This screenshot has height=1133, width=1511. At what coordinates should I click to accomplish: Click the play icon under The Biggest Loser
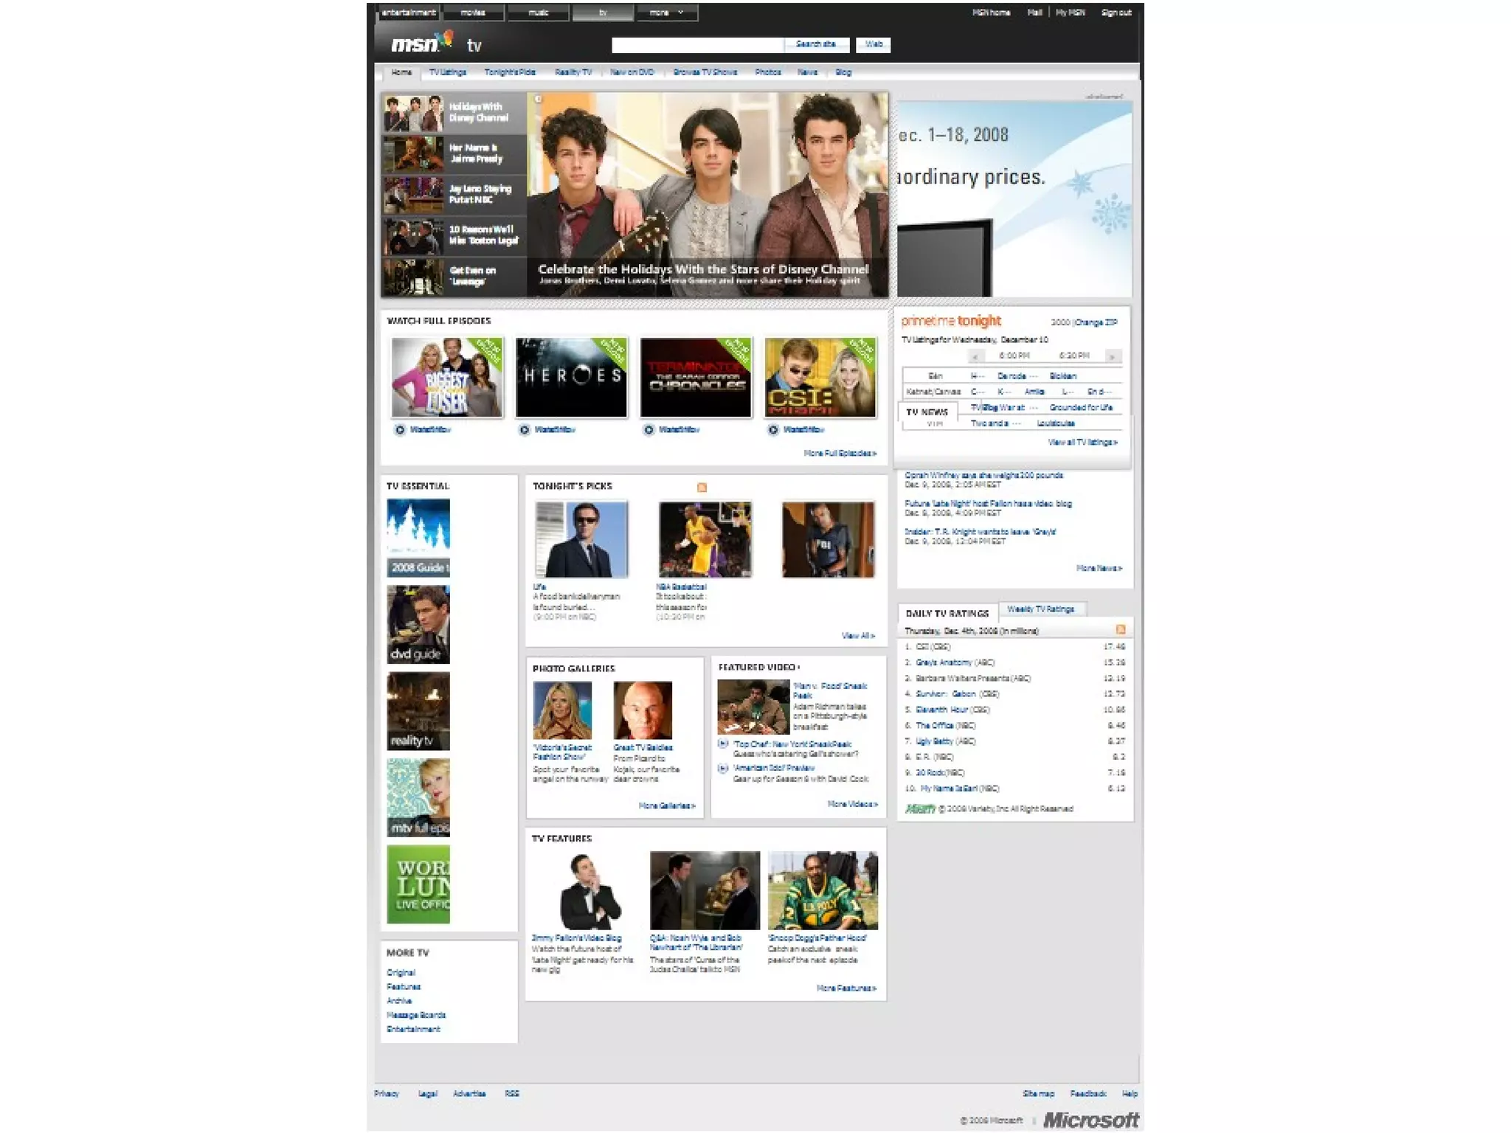click(400, 429)
